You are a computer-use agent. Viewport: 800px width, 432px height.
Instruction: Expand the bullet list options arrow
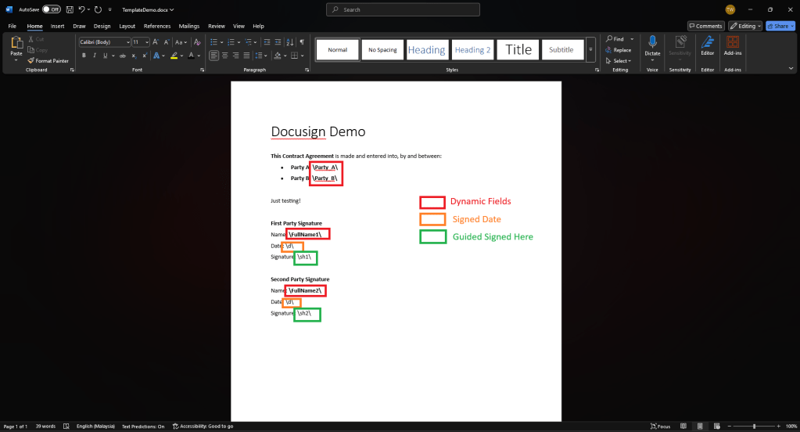221,42
